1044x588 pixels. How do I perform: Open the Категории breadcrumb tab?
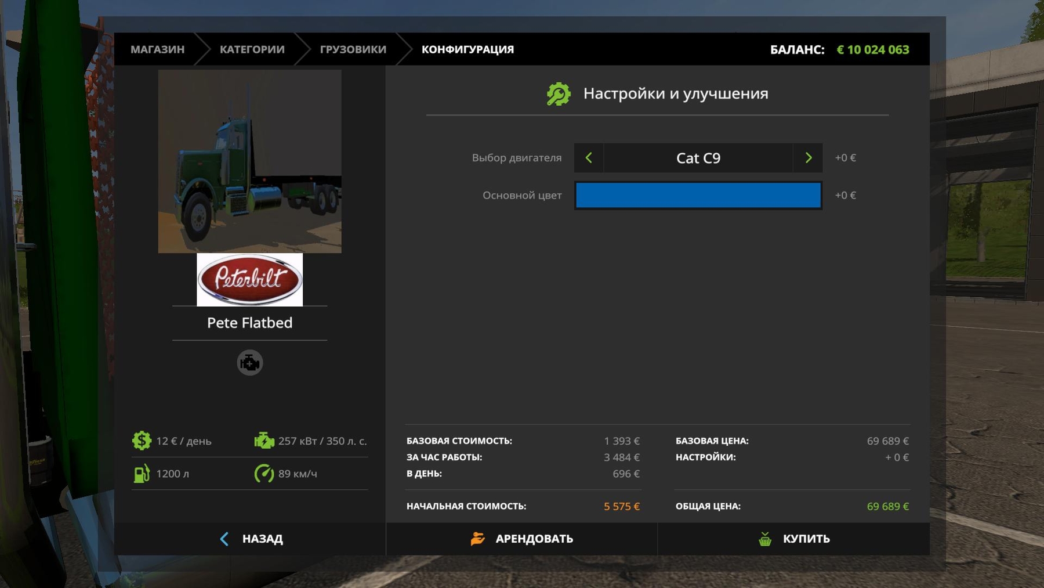[x=252, y=49]
